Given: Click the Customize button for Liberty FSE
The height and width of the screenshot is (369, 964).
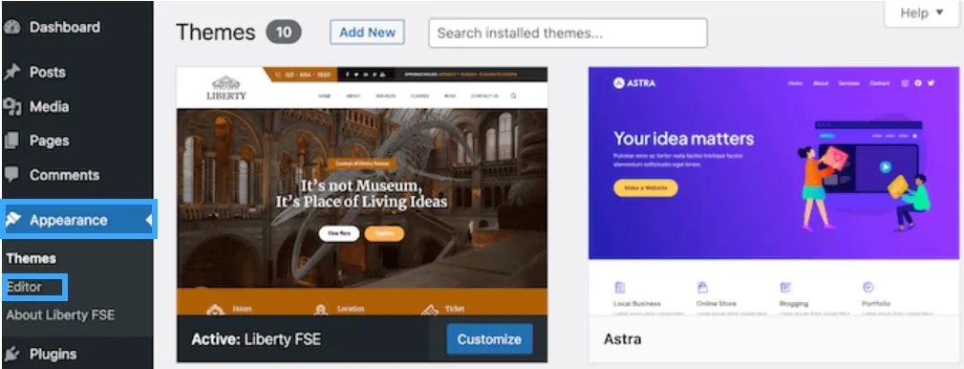Looking at the screenshot, I should coord(489,338).
